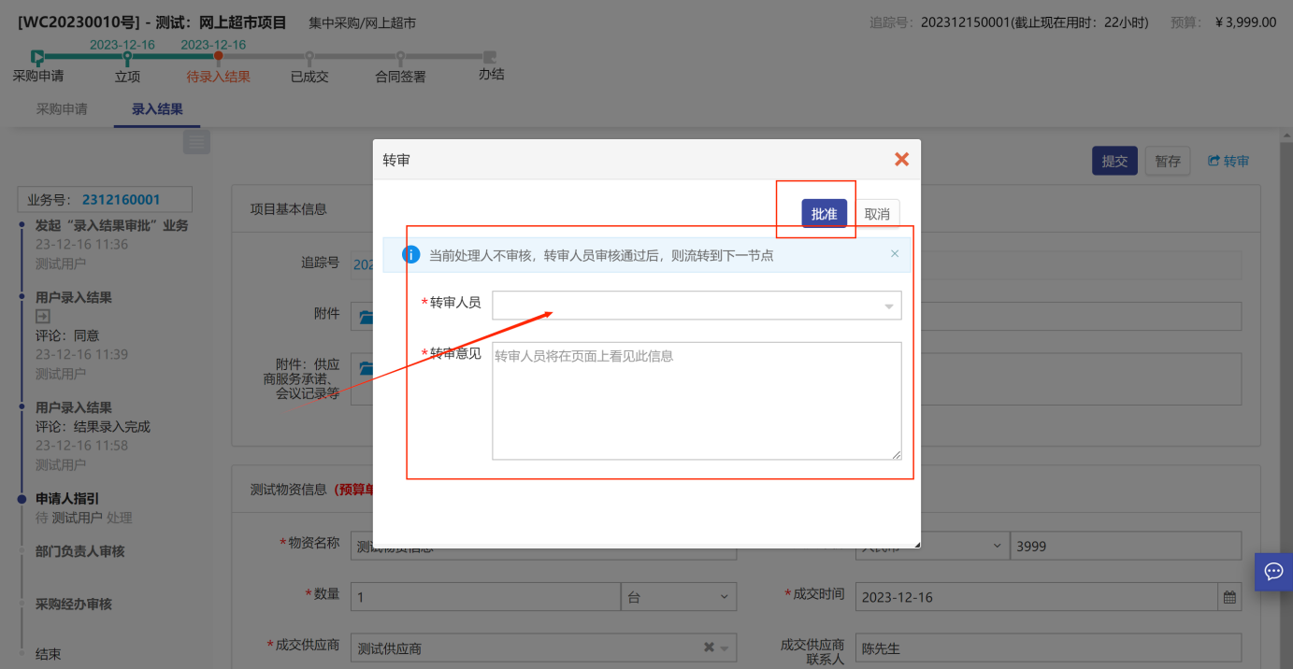
Task: Click the blue info icon in banner
Action: click(410, 254)
